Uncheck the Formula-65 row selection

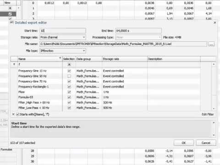point(69,97)
